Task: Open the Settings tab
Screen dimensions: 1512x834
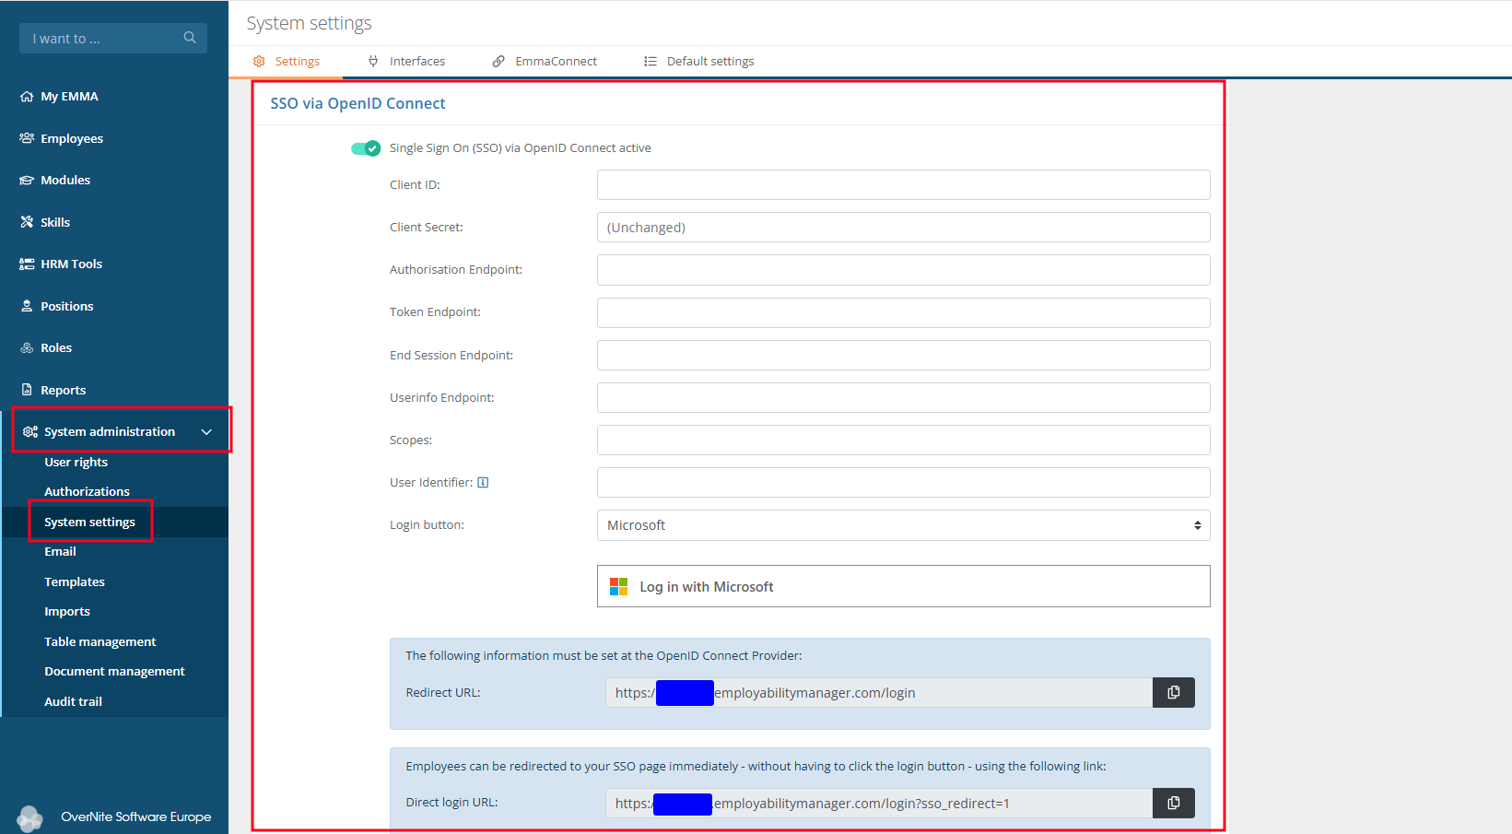Action: click(287, 62)
